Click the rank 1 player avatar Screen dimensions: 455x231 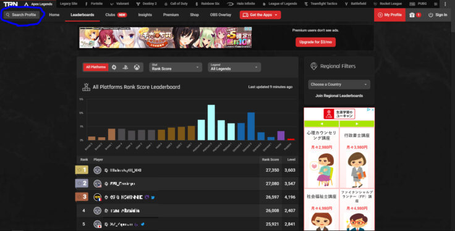tap(97, 170)
